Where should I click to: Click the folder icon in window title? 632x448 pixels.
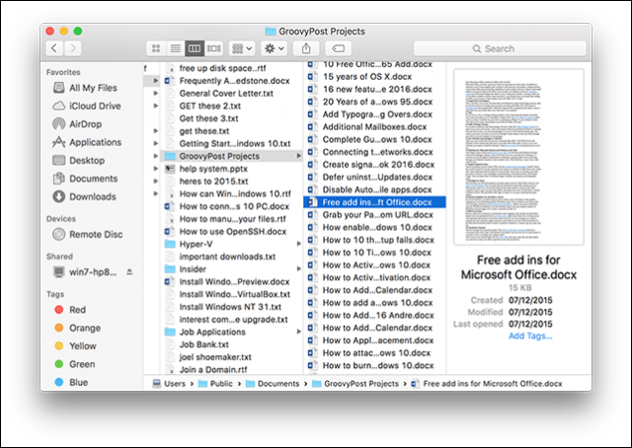[271, 31]
